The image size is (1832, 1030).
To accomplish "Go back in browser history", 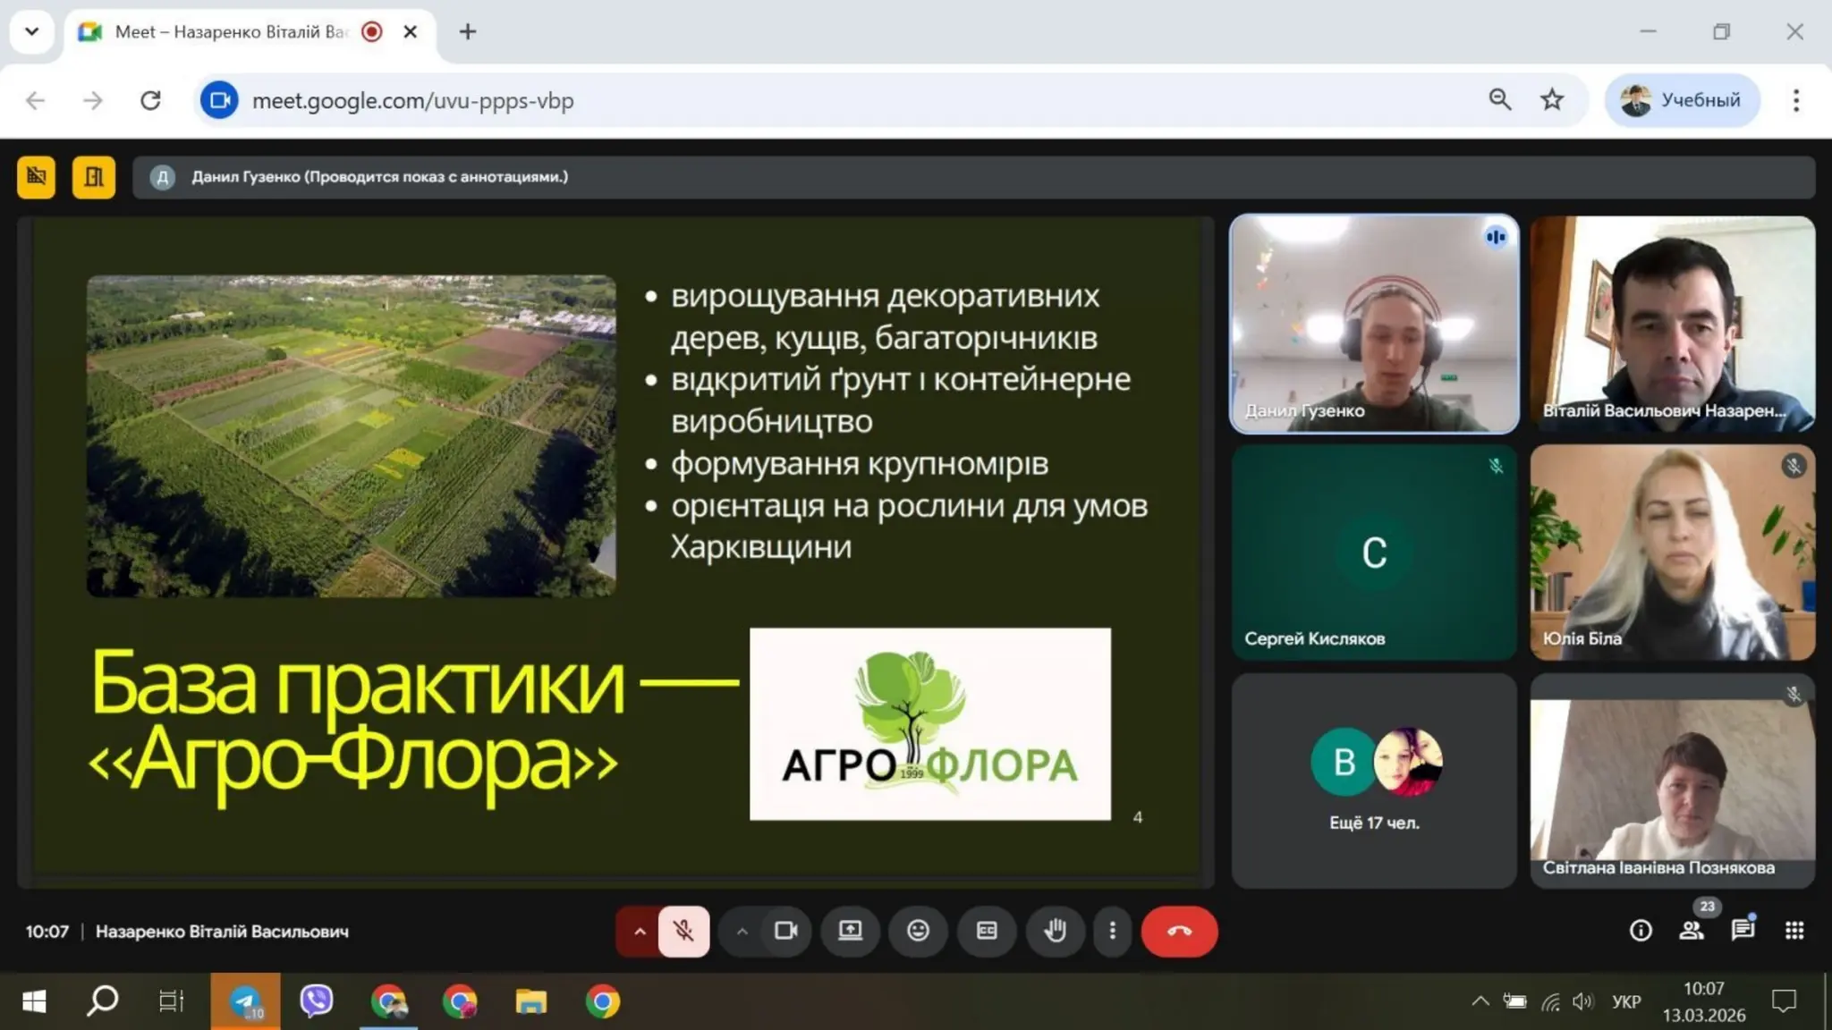I will (36, 100).
